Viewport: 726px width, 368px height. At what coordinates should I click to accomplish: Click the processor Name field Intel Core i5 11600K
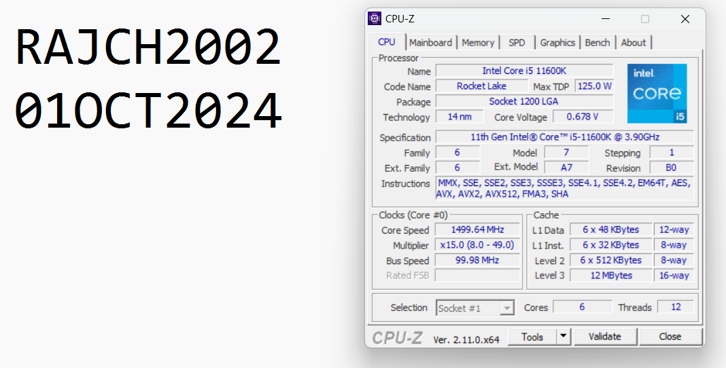tap(524, 71)
